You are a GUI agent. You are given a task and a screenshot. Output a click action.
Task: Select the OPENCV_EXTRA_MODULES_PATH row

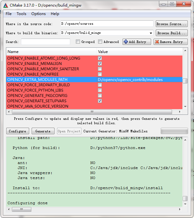click(x=94, y=80)
